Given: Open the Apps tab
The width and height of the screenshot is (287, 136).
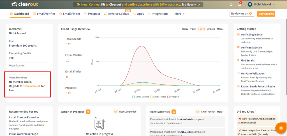Looking at the screenshot, I should 138,14.
